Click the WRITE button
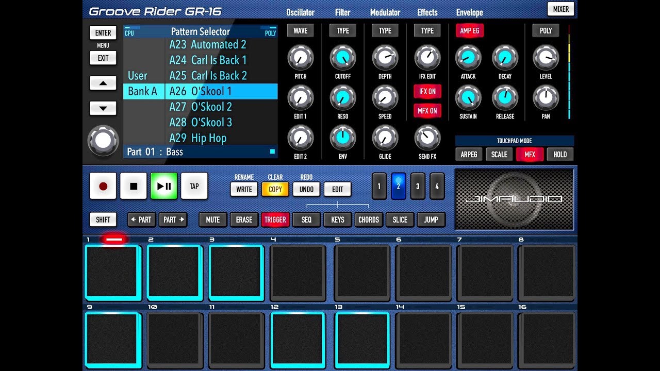 pyautogui.click(x=244, y=190)
